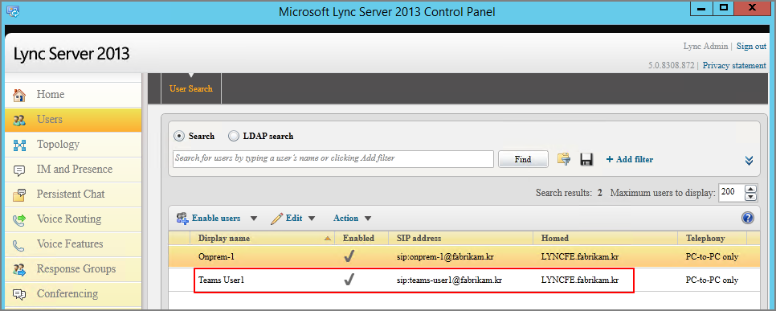The image size is (776, 311).
Task: Expand search options double chevron
Action: point(749,160)
